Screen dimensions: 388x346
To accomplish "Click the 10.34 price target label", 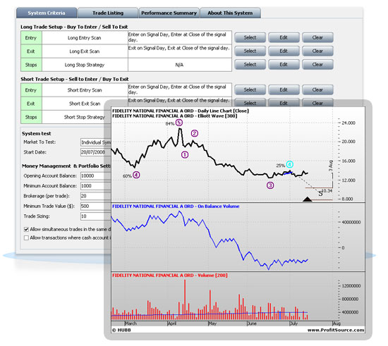I will pyautogui.click(x=327, y=191).
